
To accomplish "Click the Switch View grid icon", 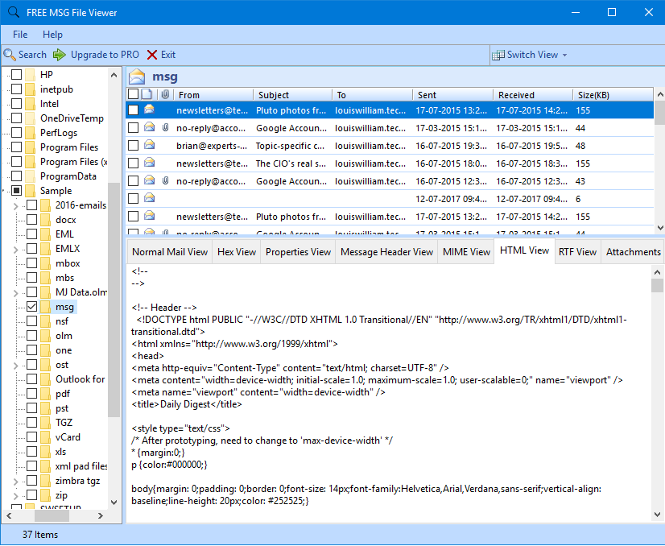I will click(499, 54).
